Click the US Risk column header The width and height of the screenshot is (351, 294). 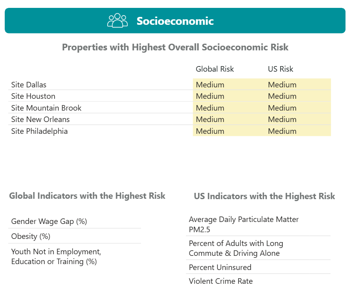pyautogui.click(x=280, y=69)
